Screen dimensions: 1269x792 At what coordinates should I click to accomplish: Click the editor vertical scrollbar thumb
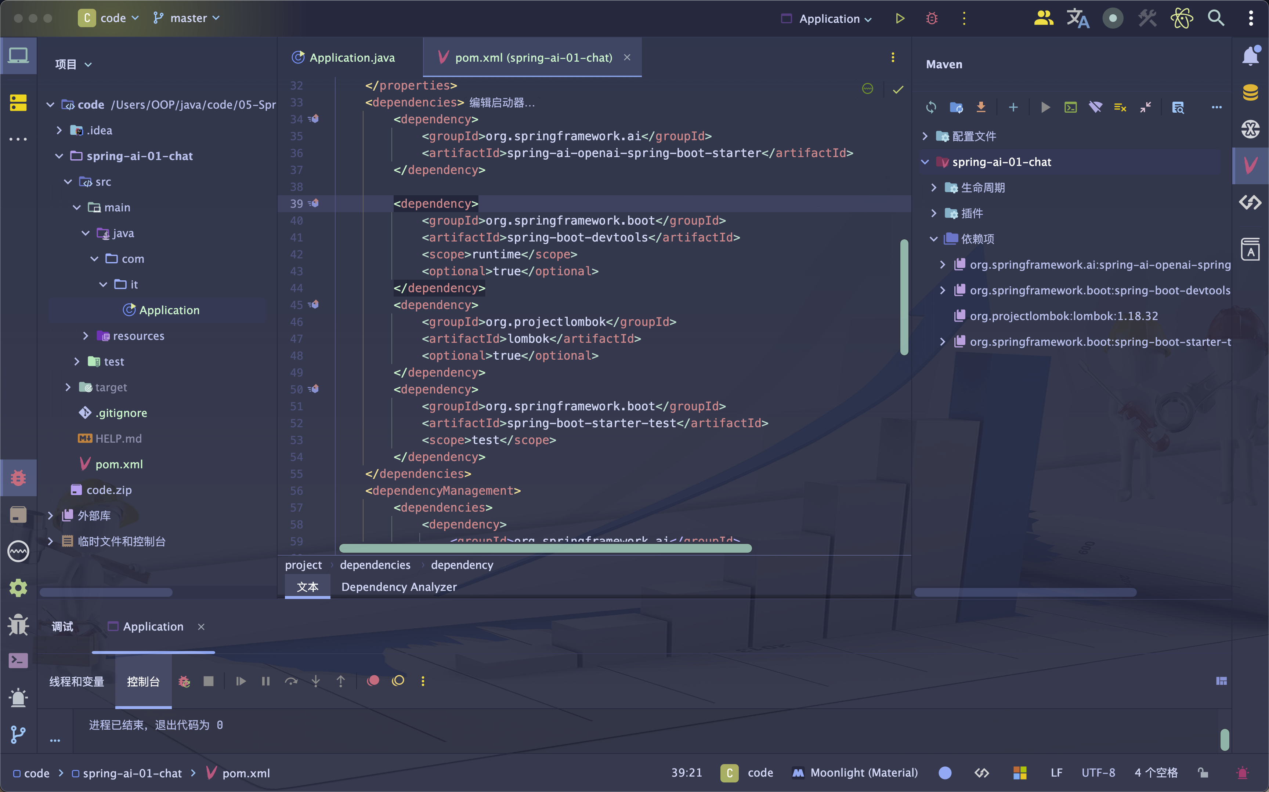(x=904, y=297)
